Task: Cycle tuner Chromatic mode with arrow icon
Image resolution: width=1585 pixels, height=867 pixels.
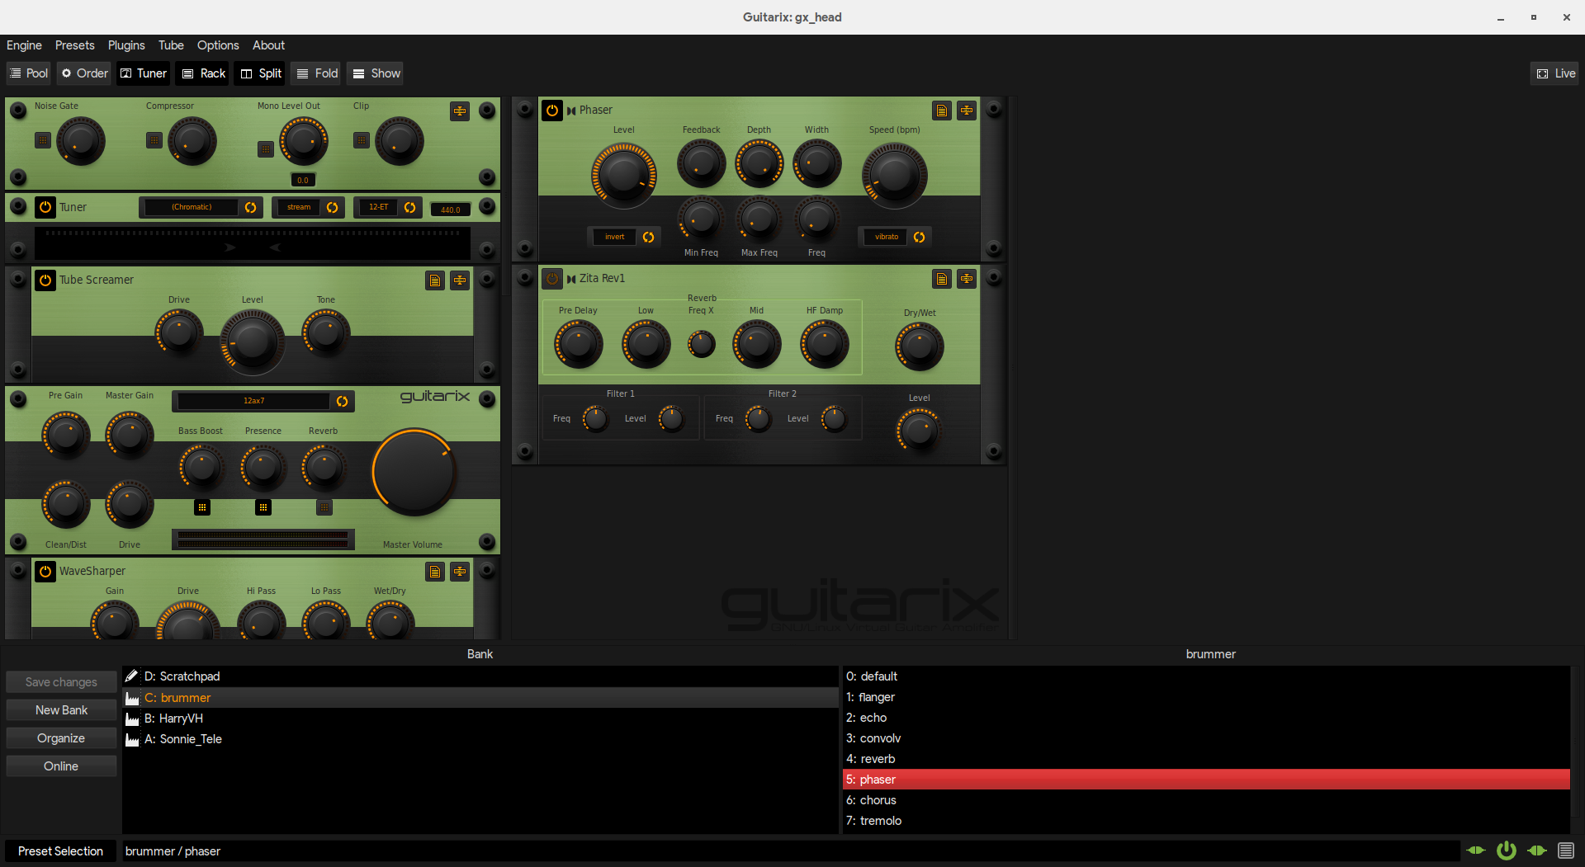Action: (251, 207)
